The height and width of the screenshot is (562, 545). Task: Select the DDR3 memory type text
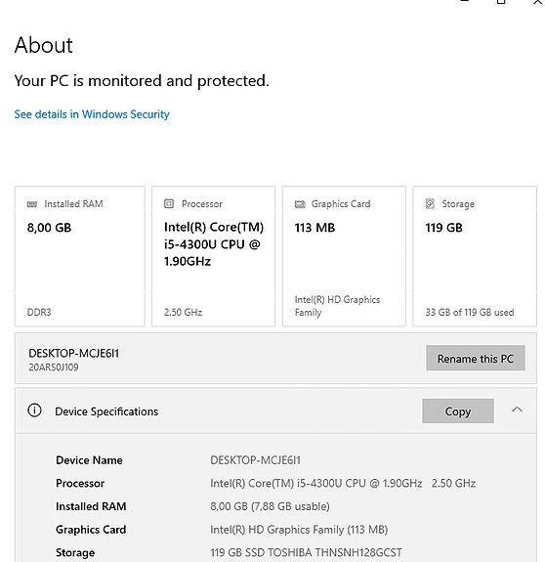click(x=39, y=312)
